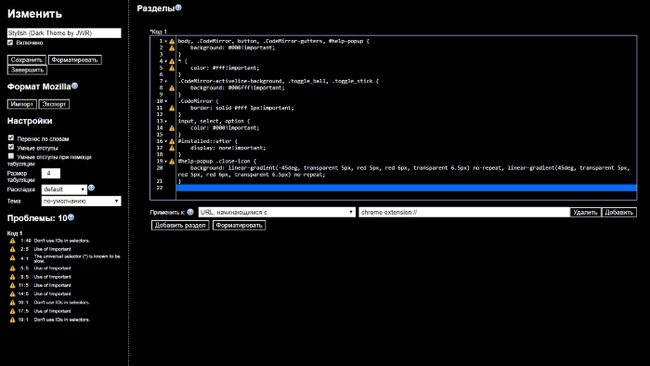Click warning icon of problem 8:5
The height and width of the screenshot is (366, 650).
(12, 277)
